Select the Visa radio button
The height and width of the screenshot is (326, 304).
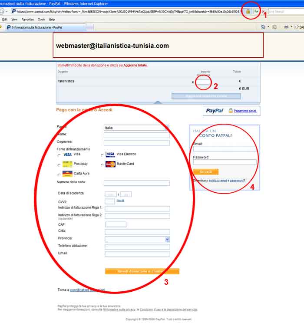[59, 155]
